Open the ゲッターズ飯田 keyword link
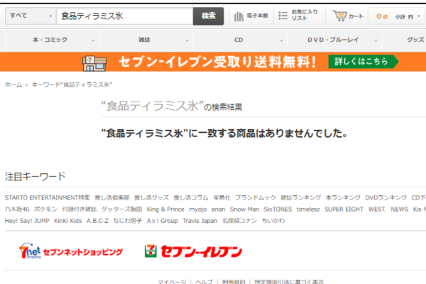Viewport: 426px width, 284px height. (x=121, y=209)
